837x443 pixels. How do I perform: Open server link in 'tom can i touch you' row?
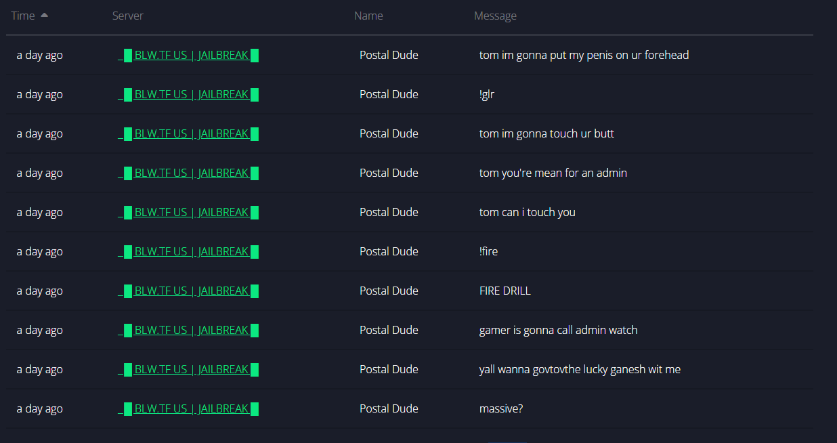(188, 213)
